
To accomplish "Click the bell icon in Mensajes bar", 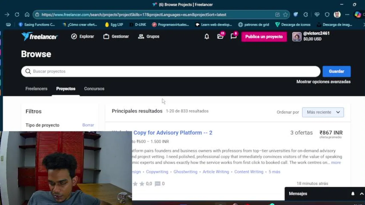I will click(353, 194).
